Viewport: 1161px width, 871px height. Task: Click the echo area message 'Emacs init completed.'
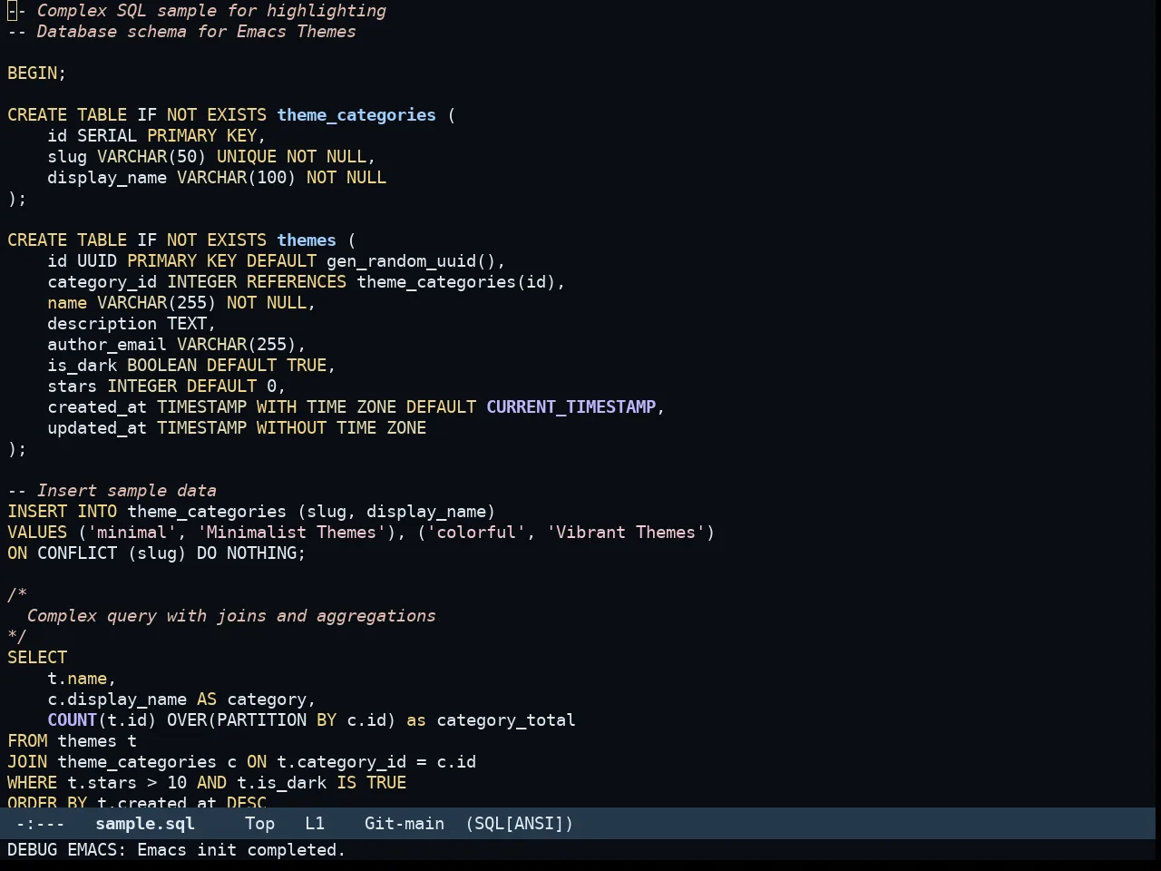pyautogui.click(x=241, y=850)
